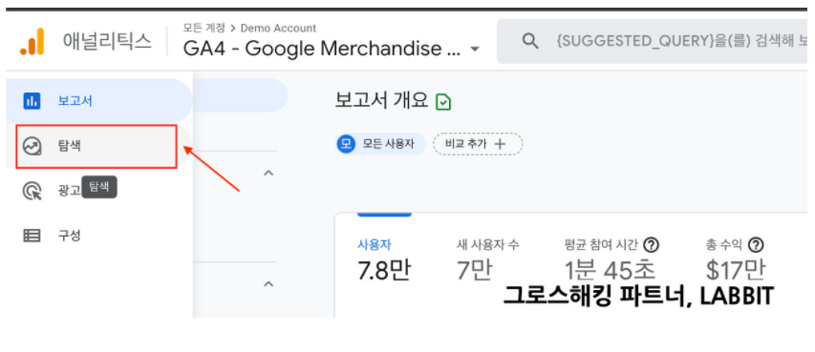Select the 사용자 metric tab
The width and height of the screenshot is (815, 352).
[384, 259]
